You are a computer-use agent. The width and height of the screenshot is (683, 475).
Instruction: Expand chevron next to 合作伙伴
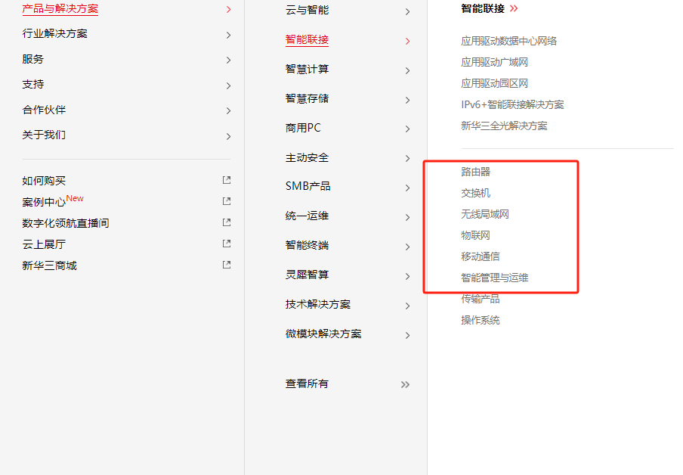click(229, 110)
